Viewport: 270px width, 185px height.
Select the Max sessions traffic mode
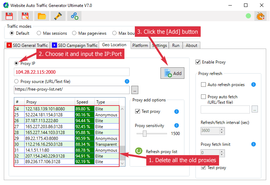click(52, 33)
